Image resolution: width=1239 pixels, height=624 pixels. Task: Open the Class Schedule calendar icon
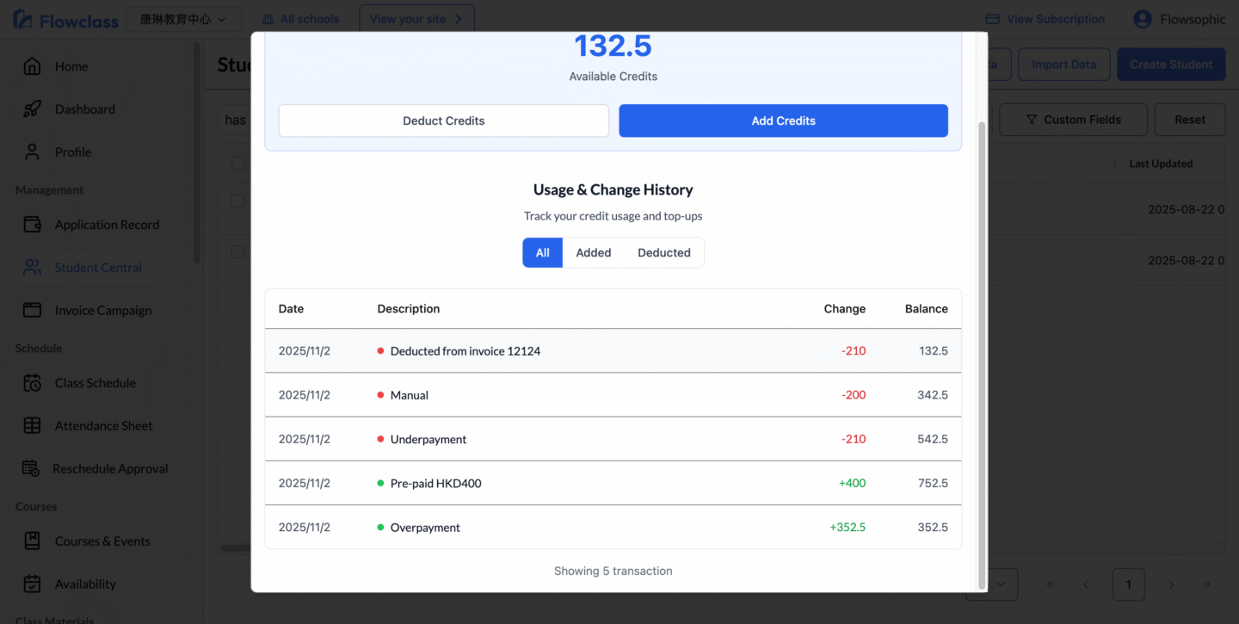click(32, 383)
